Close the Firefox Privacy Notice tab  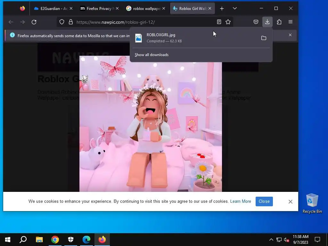point(117,8)
